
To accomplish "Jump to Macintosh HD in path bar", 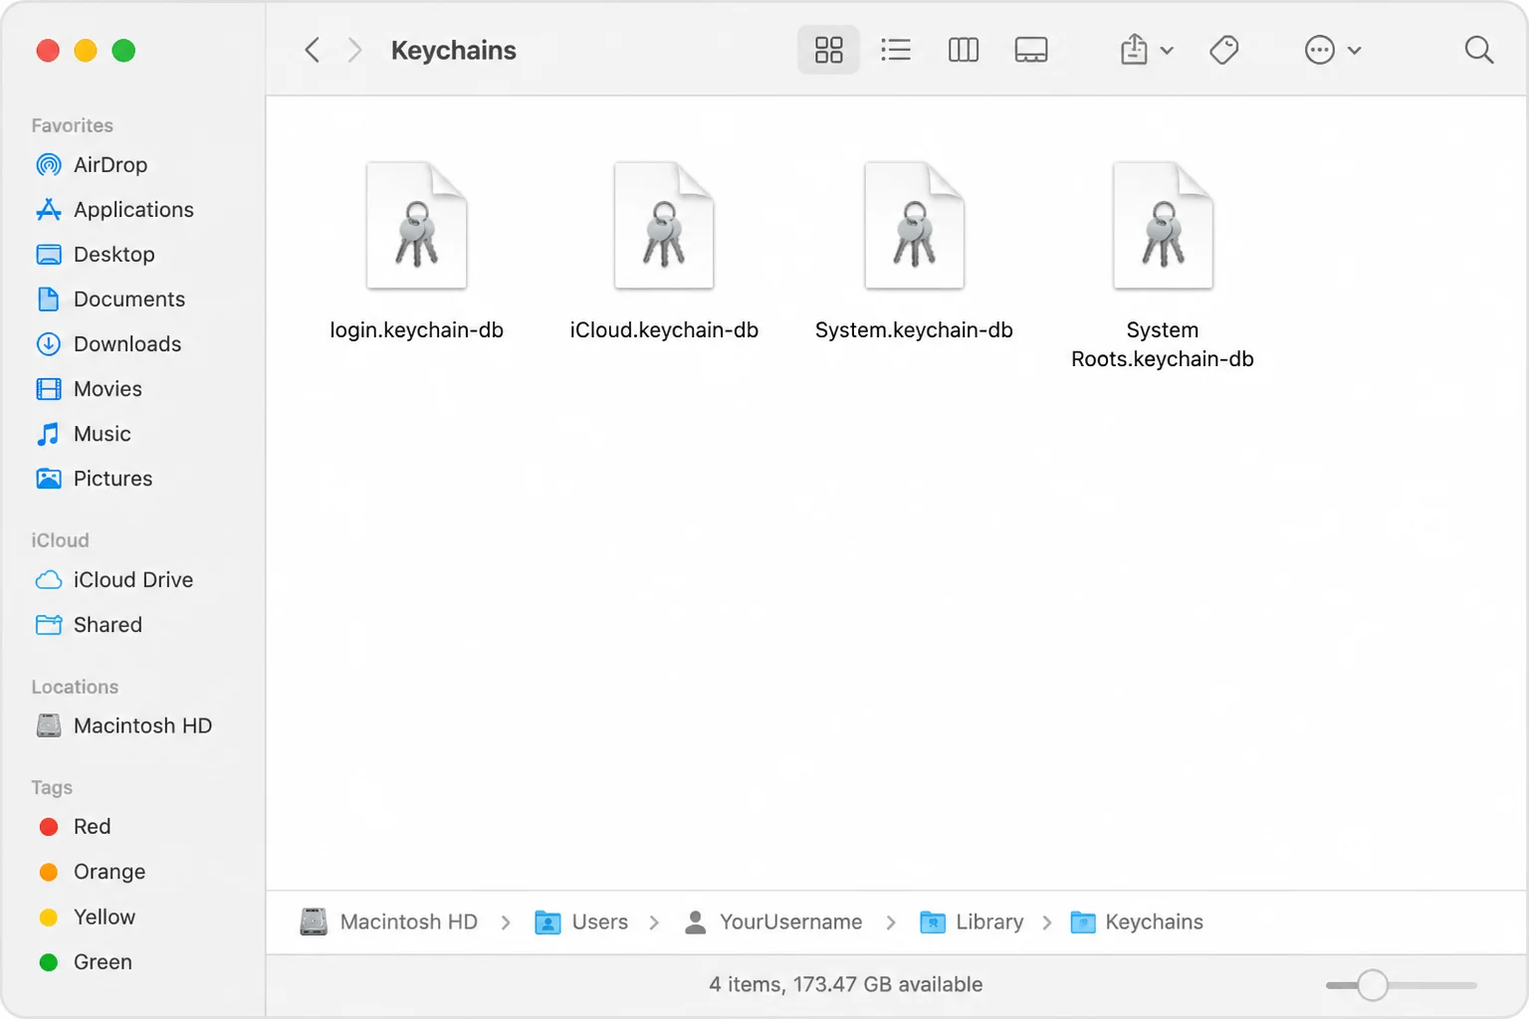I will point(389,922).
